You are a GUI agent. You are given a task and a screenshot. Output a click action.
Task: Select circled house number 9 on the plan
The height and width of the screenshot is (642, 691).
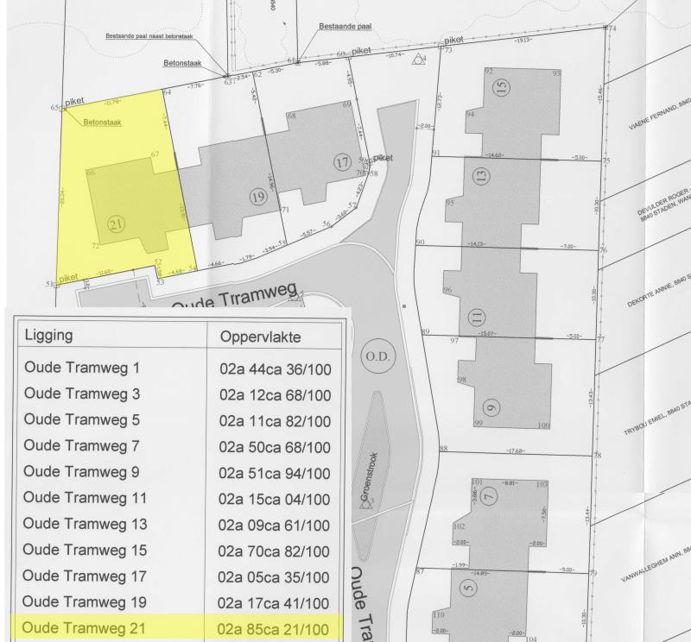pos(491,408)
